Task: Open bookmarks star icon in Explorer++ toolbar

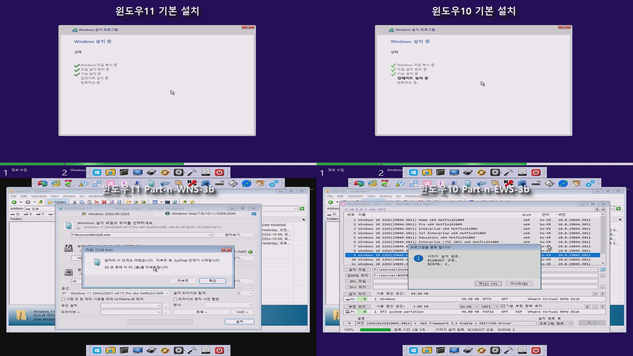Action: coord(192,202)
